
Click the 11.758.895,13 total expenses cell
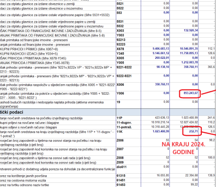pos(189,53)
